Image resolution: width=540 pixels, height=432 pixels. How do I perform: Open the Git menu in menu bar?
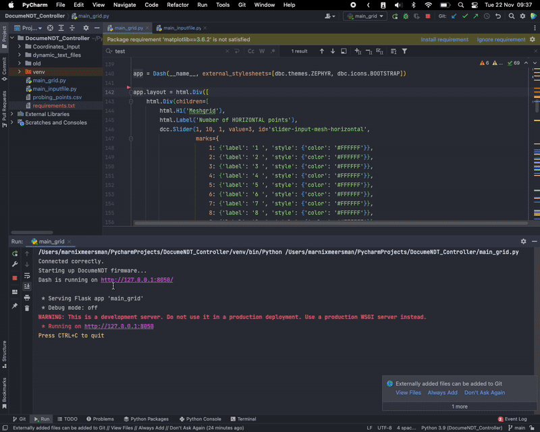[242, 5]
